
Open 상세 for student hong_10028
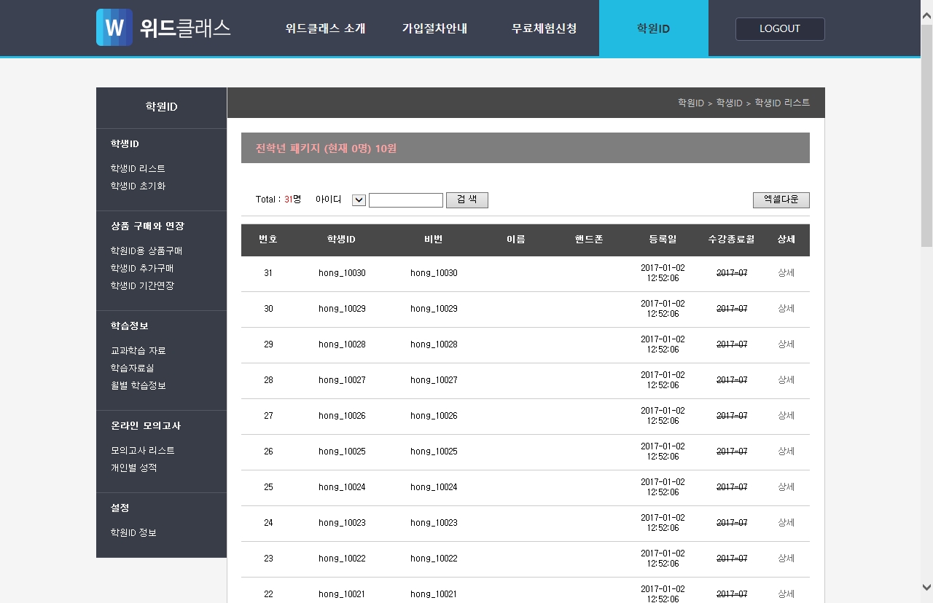786,344
